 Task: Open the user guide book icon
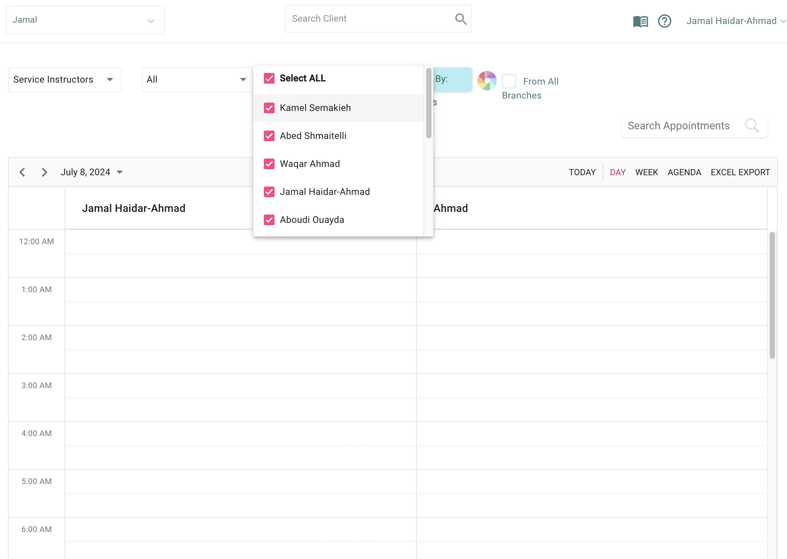pos(640,21)
